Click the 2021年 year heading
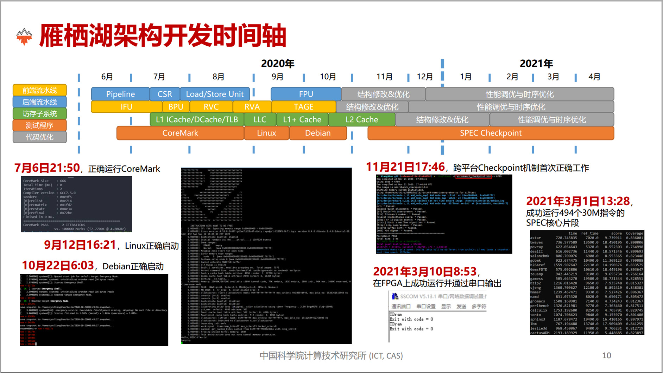Screen dimensions: 663x373 pos(536,64)
